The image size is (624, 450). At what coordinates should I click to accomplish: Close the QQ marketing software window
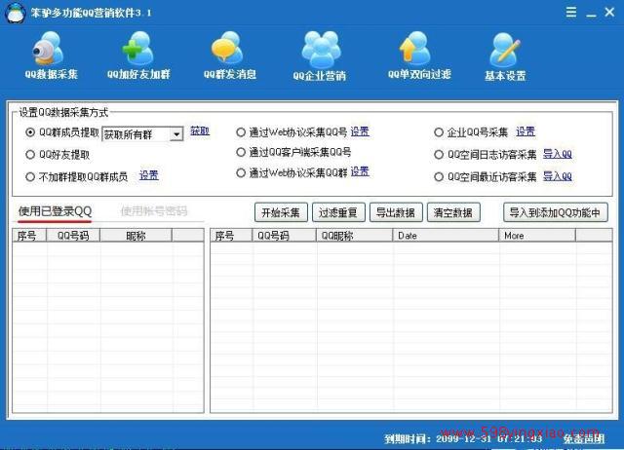pos(609,12)
